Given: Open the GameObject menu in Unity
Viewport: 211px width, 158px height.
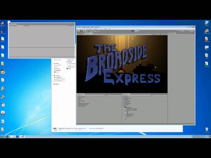Looking at the screenshot, I should [x=89, y=29].
